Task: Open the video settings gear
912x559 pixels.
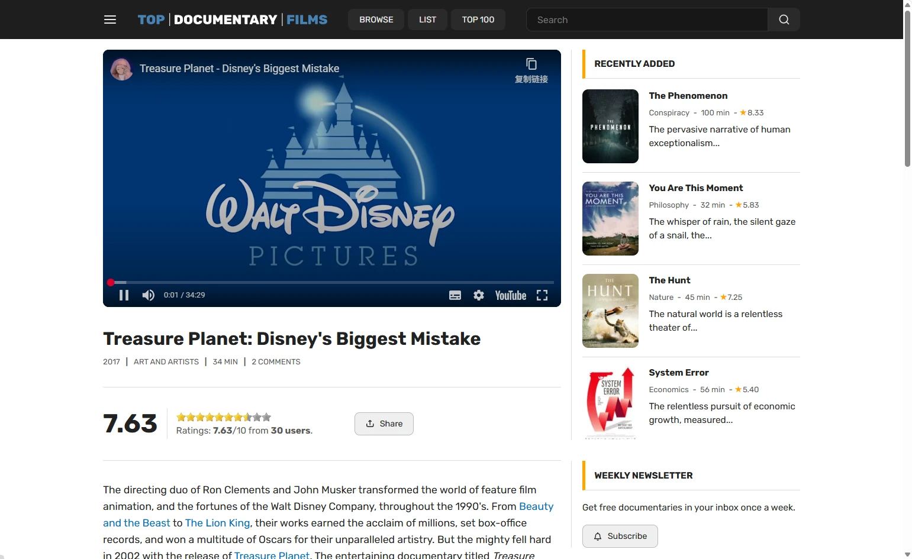Action: 479,295
